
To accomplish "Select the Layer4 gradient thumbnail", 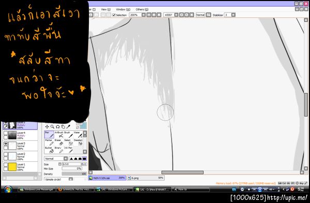I will pos(12,135).
